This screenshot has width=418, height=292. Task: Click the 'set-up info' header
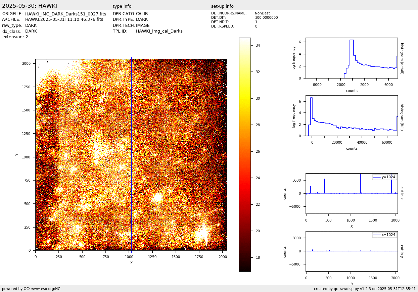(222, 6)
